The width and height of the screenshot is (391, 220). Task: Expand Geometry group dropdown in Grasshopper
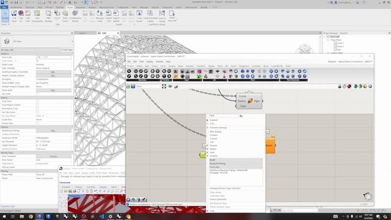click(x=159, y=80)
